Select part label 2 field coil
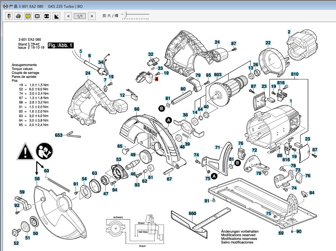The height and width of the screenshot is (251, 336). pyautogui.click(x=289, y=32)
